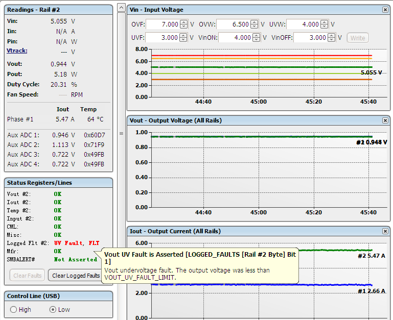
Task: Increase OVF value with the up arrow
Action: (184, 22)
